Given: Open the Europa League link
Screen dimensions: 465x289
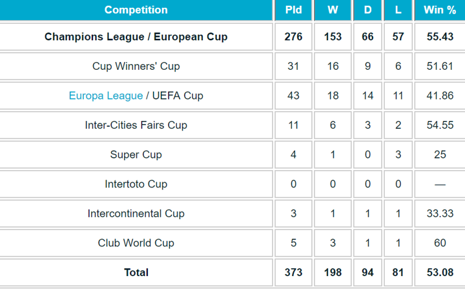Looking at the screenshot, I should point(106,96).
